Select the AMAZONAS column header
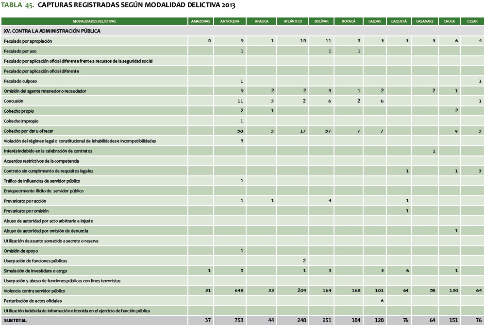The width and height of the screenshot is (485, 326). coord(201,21)
